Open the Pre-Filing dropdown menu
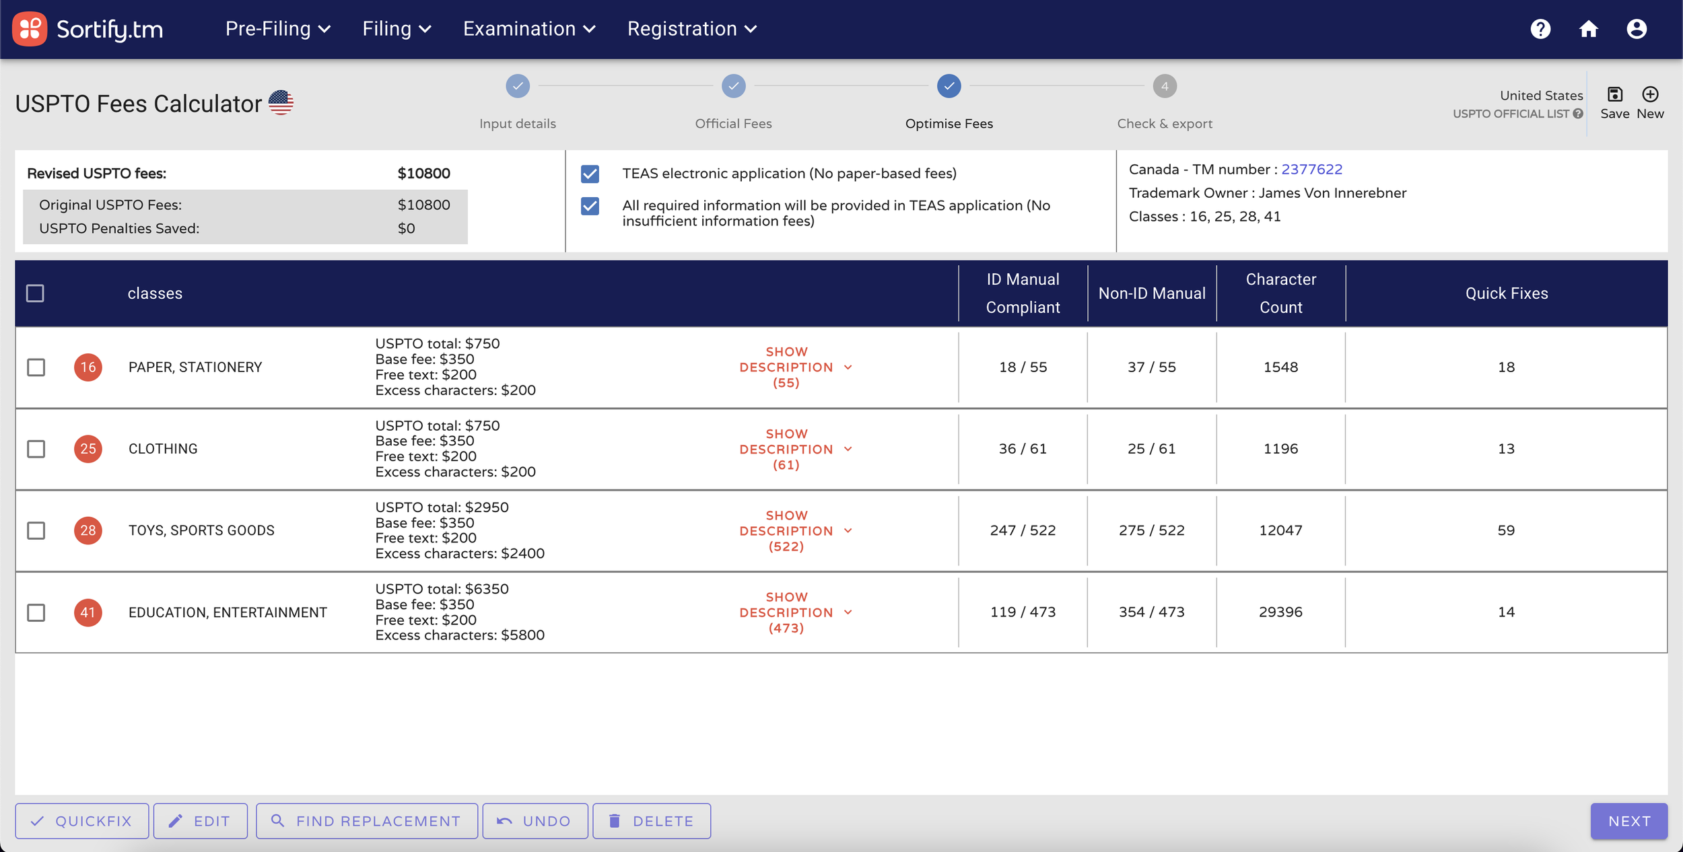Screen dimensions: 1683x852 277,29
